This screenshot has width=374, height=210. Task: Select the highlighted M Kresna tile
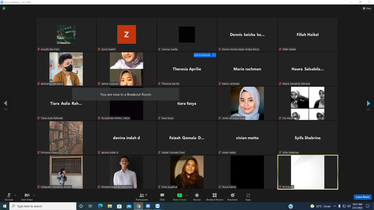click(307, 172)
